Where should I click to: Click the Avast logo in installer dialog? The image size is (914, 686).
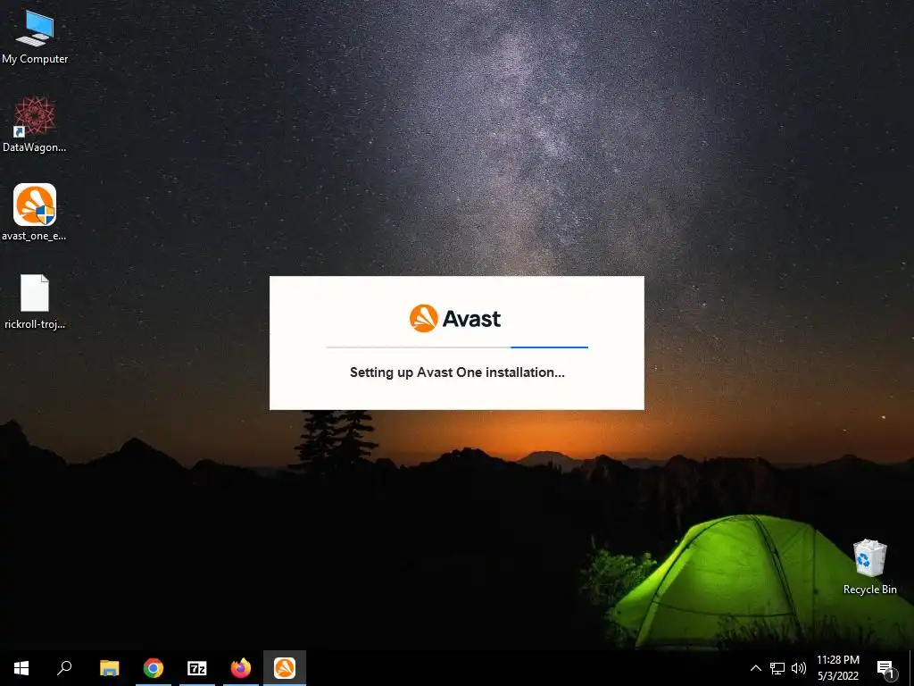[455, 319]
